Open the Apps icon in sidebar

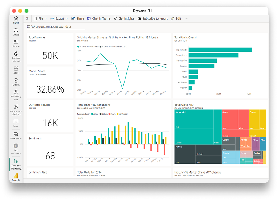(x=16, y=68)
